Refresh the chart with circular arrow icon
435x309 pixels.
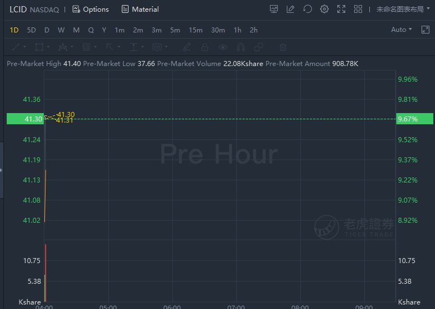[x=308, y=9]
